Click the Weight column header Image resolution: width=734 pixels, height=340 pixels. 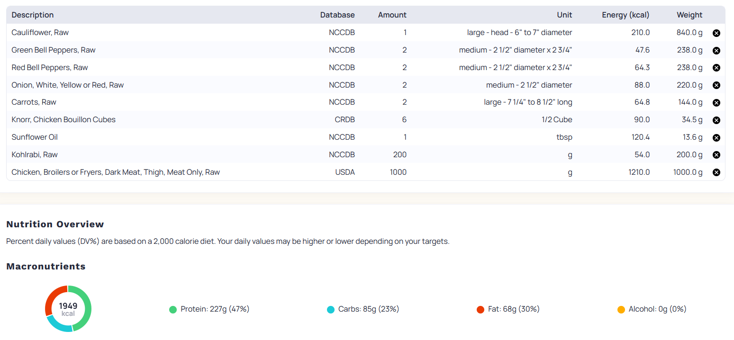(x=689, y=15)
